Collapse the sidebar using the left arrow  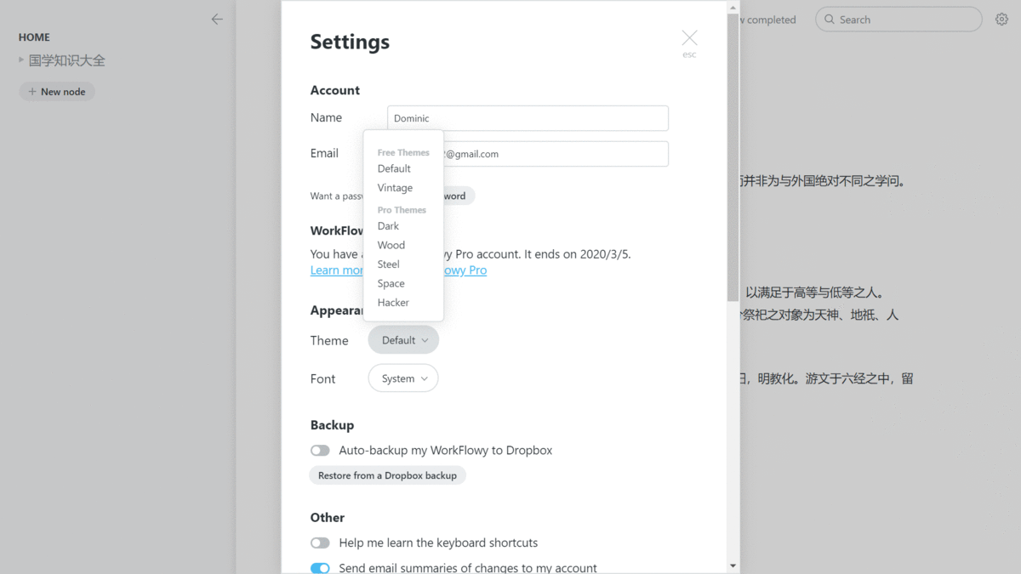217,19
